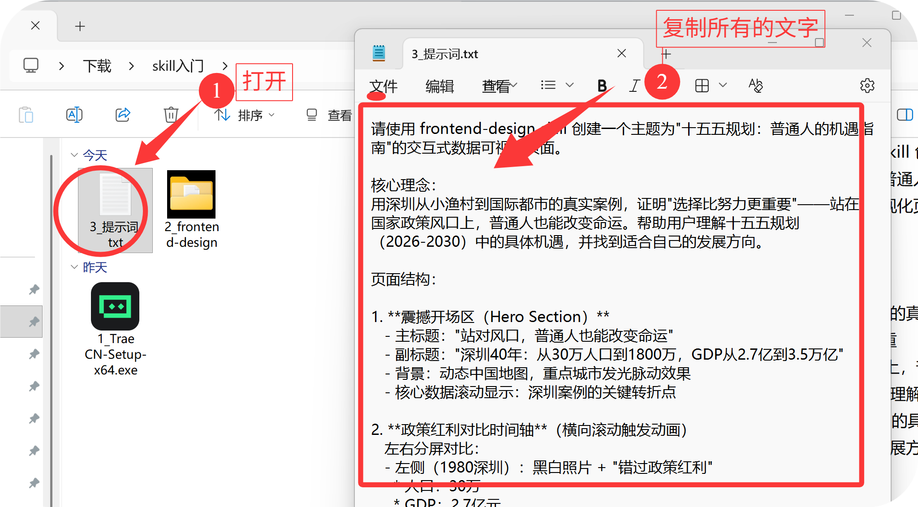Collapse the 今天 file group
The image size is (918, 507).
click(x=74, y=155)
